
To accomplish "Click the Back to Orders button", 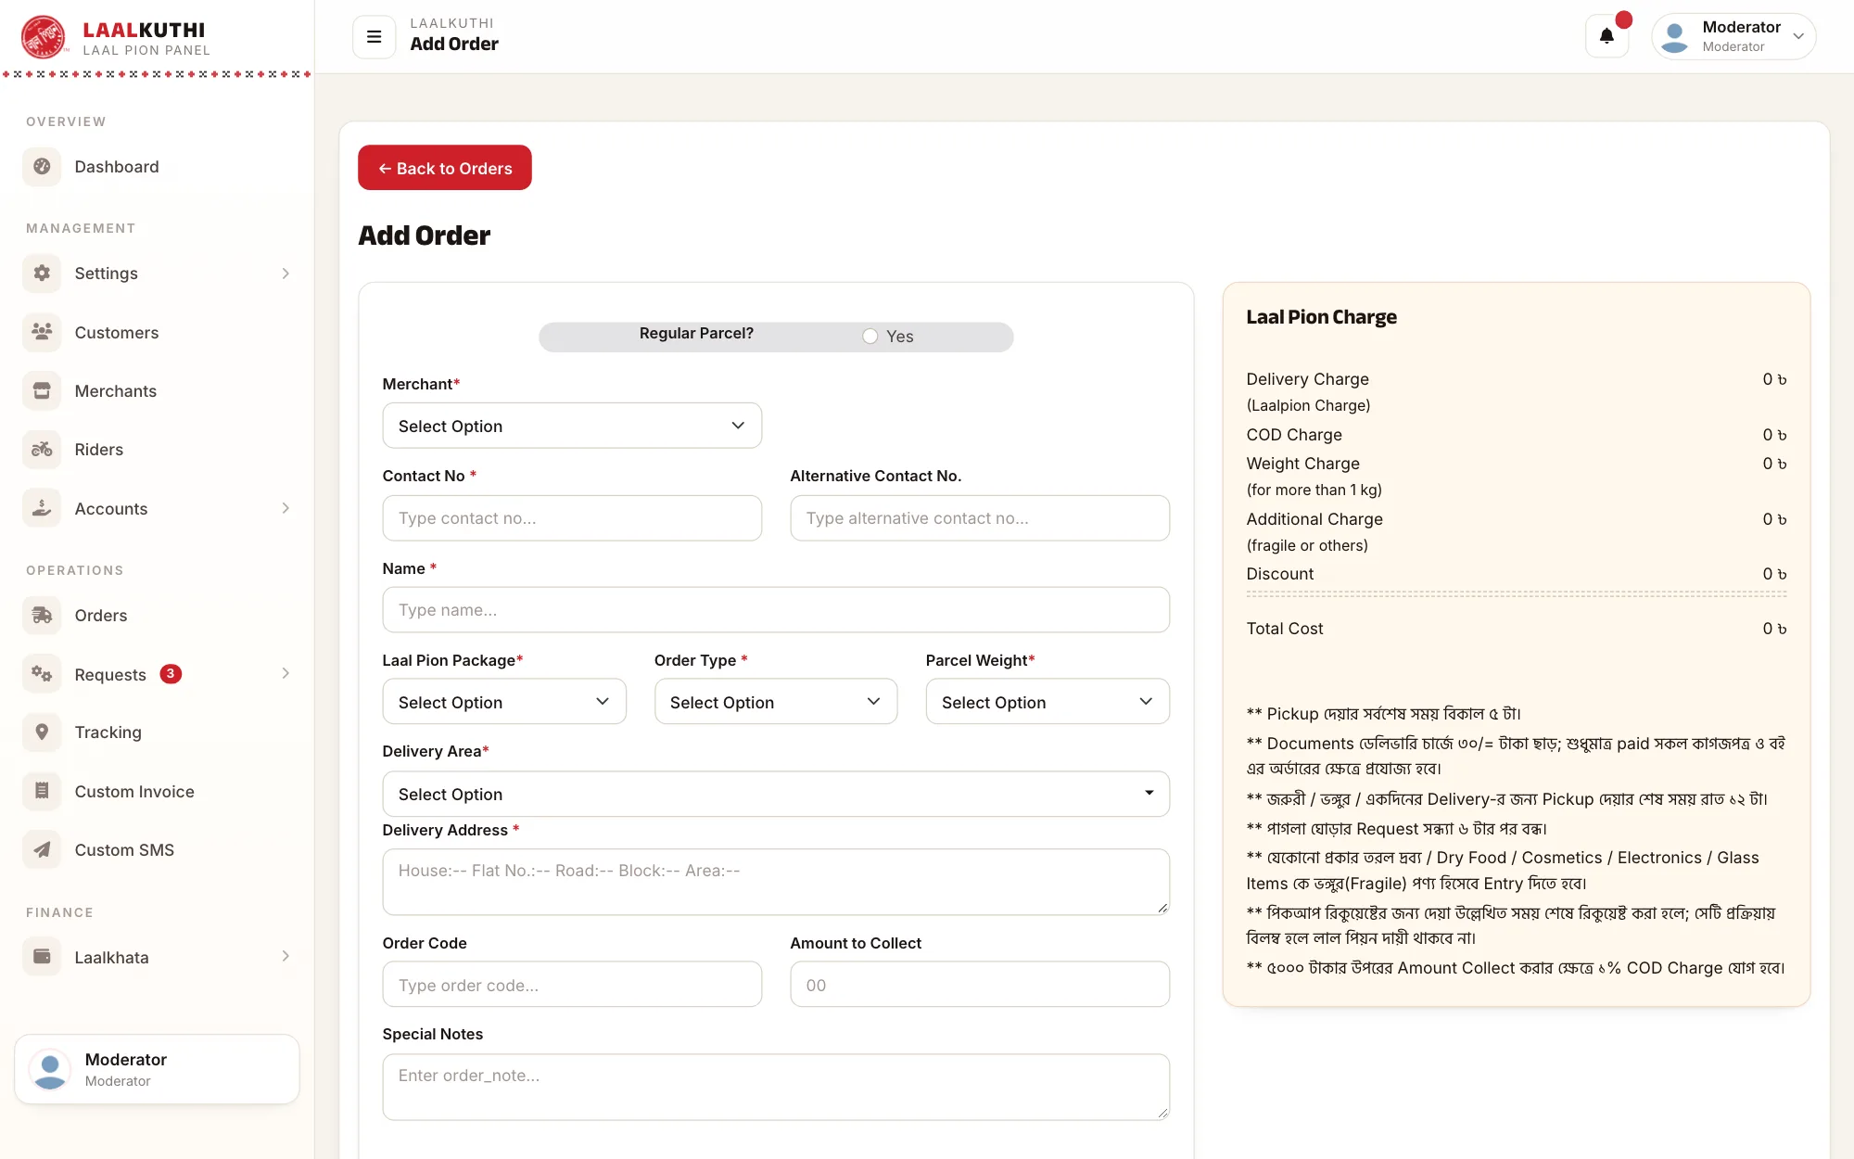I will [x=445, y=168].
